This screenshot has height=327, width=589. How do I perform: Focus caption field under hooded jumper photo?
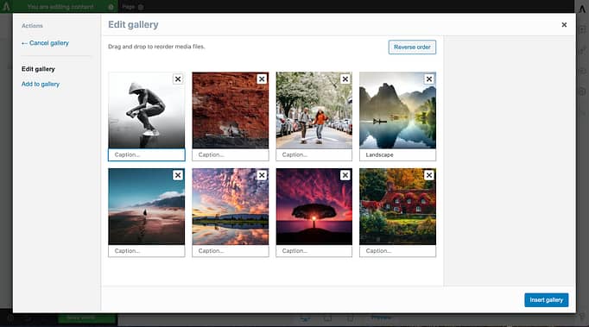pyautogui.click(x=147, y=154)
